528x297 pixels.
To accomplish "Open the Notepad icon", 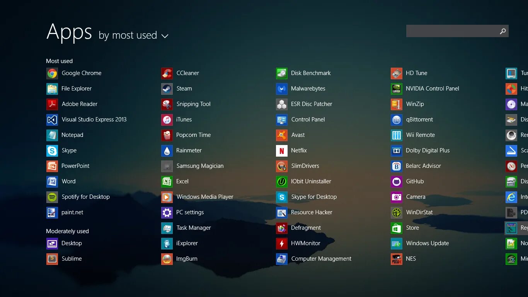I will tap(52, 135).
